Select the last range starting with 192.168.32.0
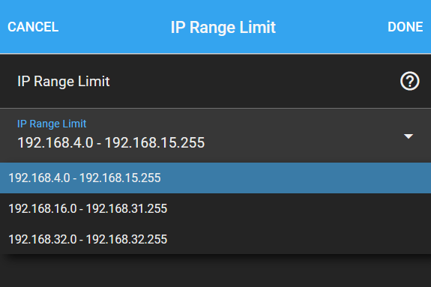This screenshot has height=287, width=431. point(216,239)
